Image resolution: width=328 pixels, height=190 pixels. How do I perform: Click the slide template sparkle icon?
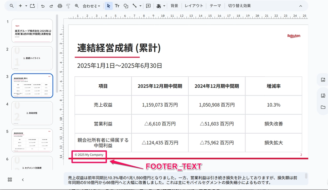coord(32,6)
